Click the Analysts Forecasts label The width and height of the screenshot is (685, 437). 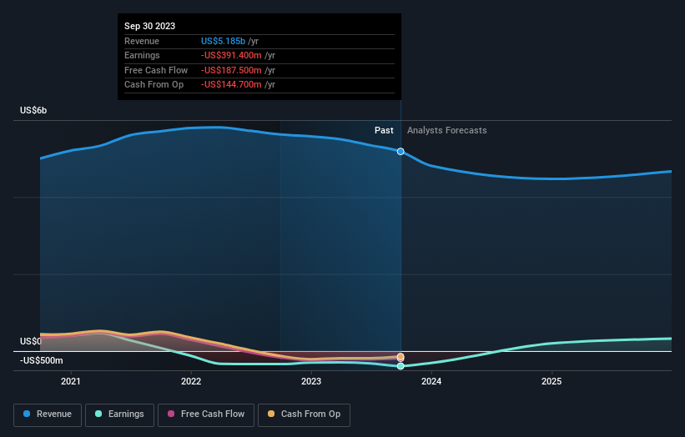[447, 131]
